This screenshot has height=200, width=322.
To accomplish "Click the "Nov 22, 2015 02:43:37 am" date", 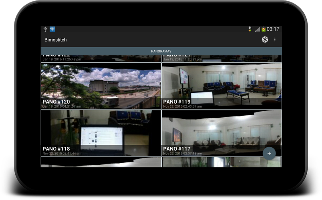I will tap(183, 106).
